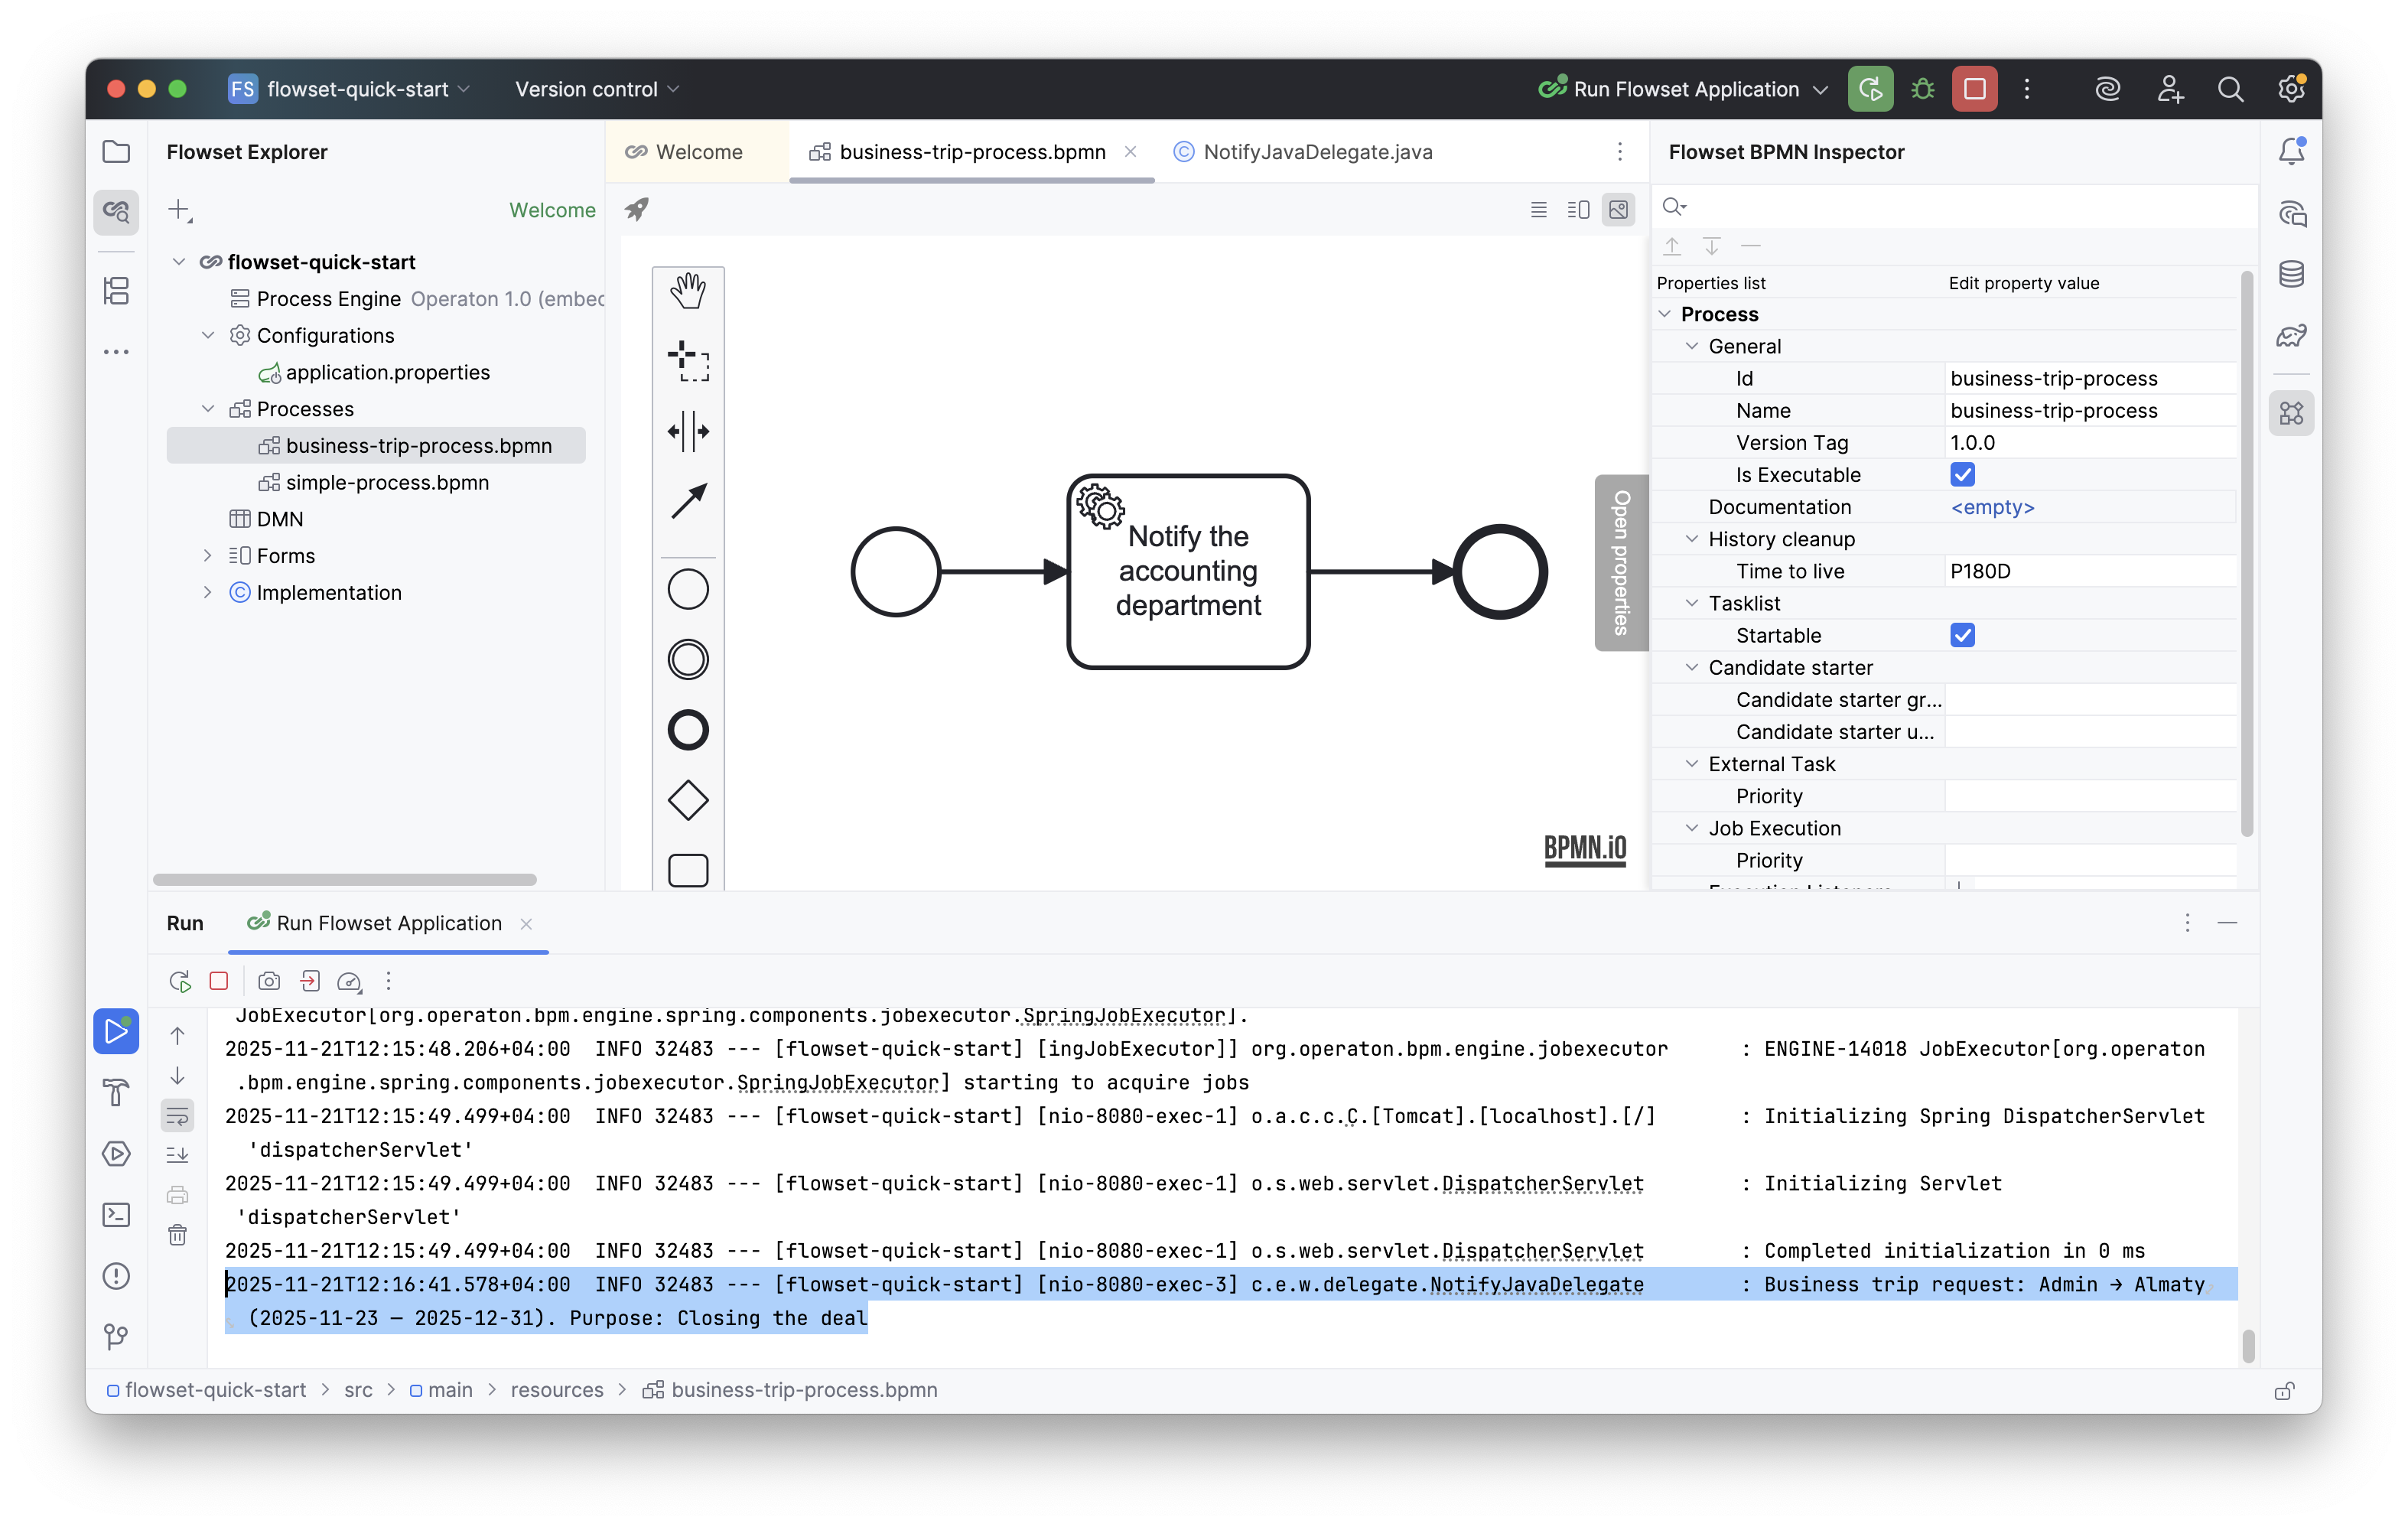Expand the Implementation tree node

[x=207, y=592]
